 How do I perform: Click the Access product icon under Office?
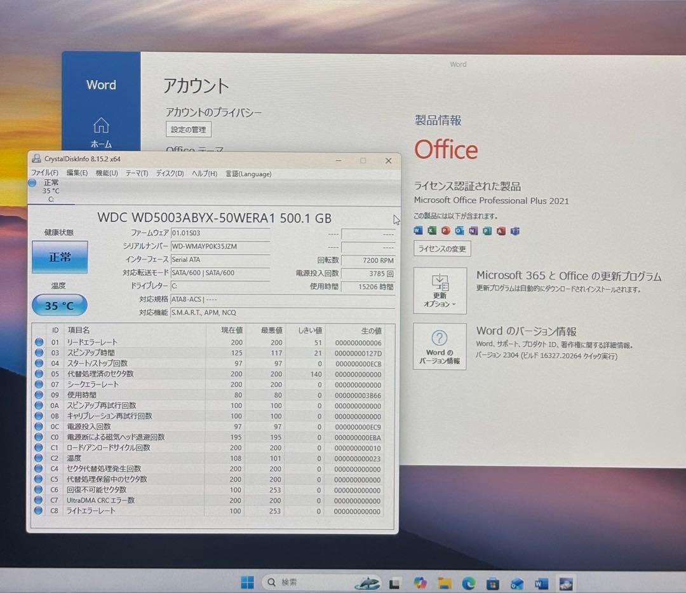tap(501, 231)
